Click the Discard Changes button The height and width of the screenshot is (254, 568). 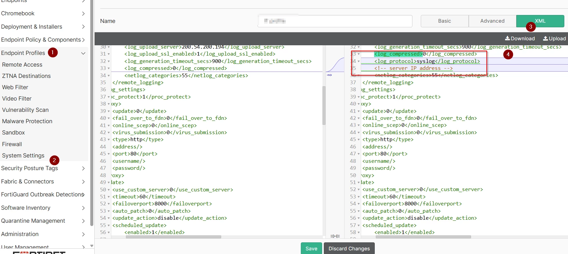coord(349,249)
